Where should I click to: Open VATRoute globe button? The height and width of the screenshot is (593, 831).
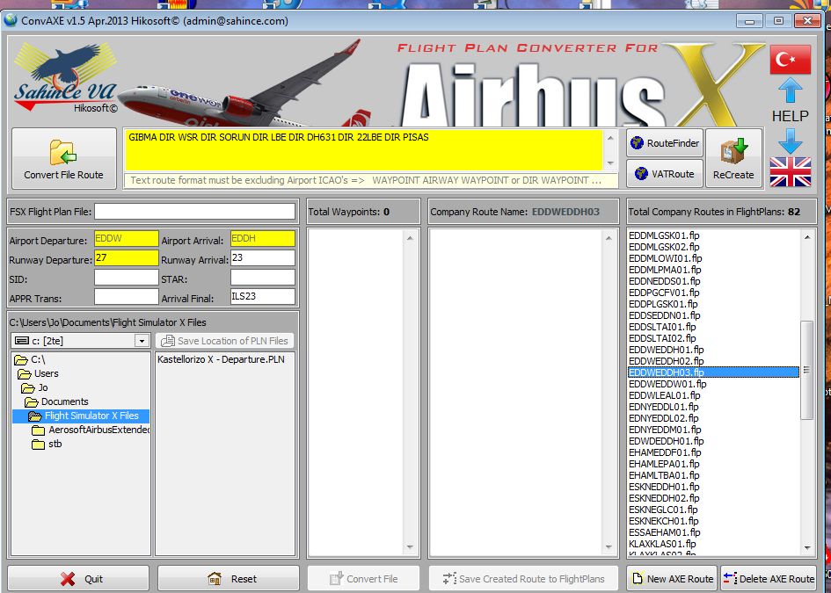click(665, 174)
